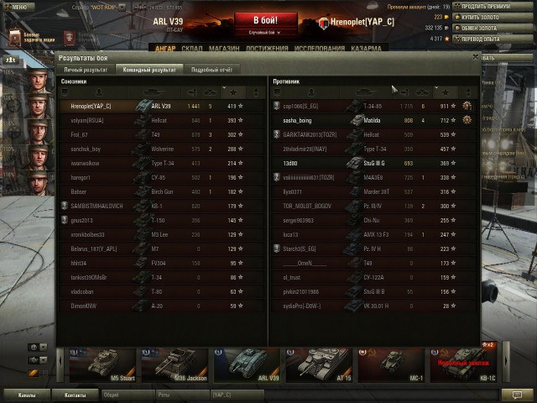Click ПРОДЛИТЬ ПРЕМИУМ button
Viewport: 537px width, 403px height.
pyautogui.click(x=493, y=7)
